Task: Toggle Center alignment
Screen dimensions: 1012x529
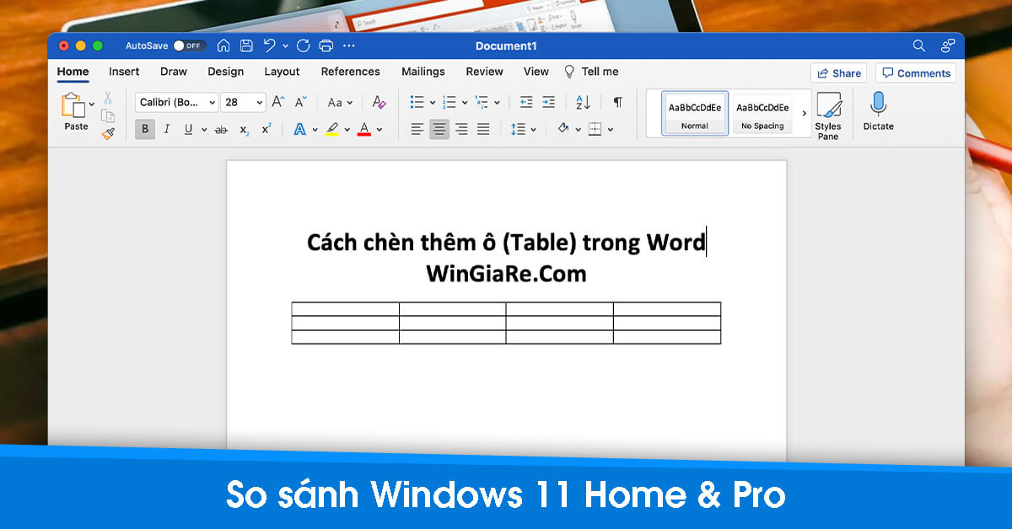Action: point(439,129)
